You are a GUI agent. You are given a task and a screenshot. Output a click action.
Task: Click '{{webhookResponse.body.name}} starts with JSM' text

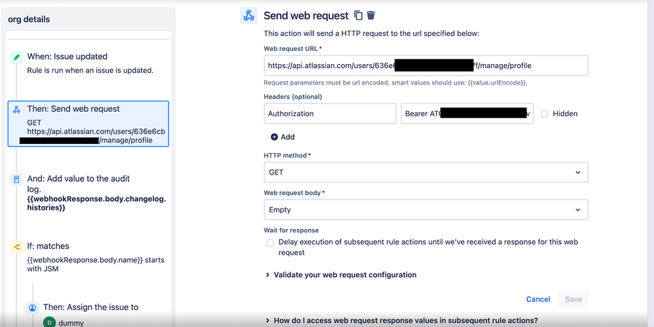pos(96,264)
